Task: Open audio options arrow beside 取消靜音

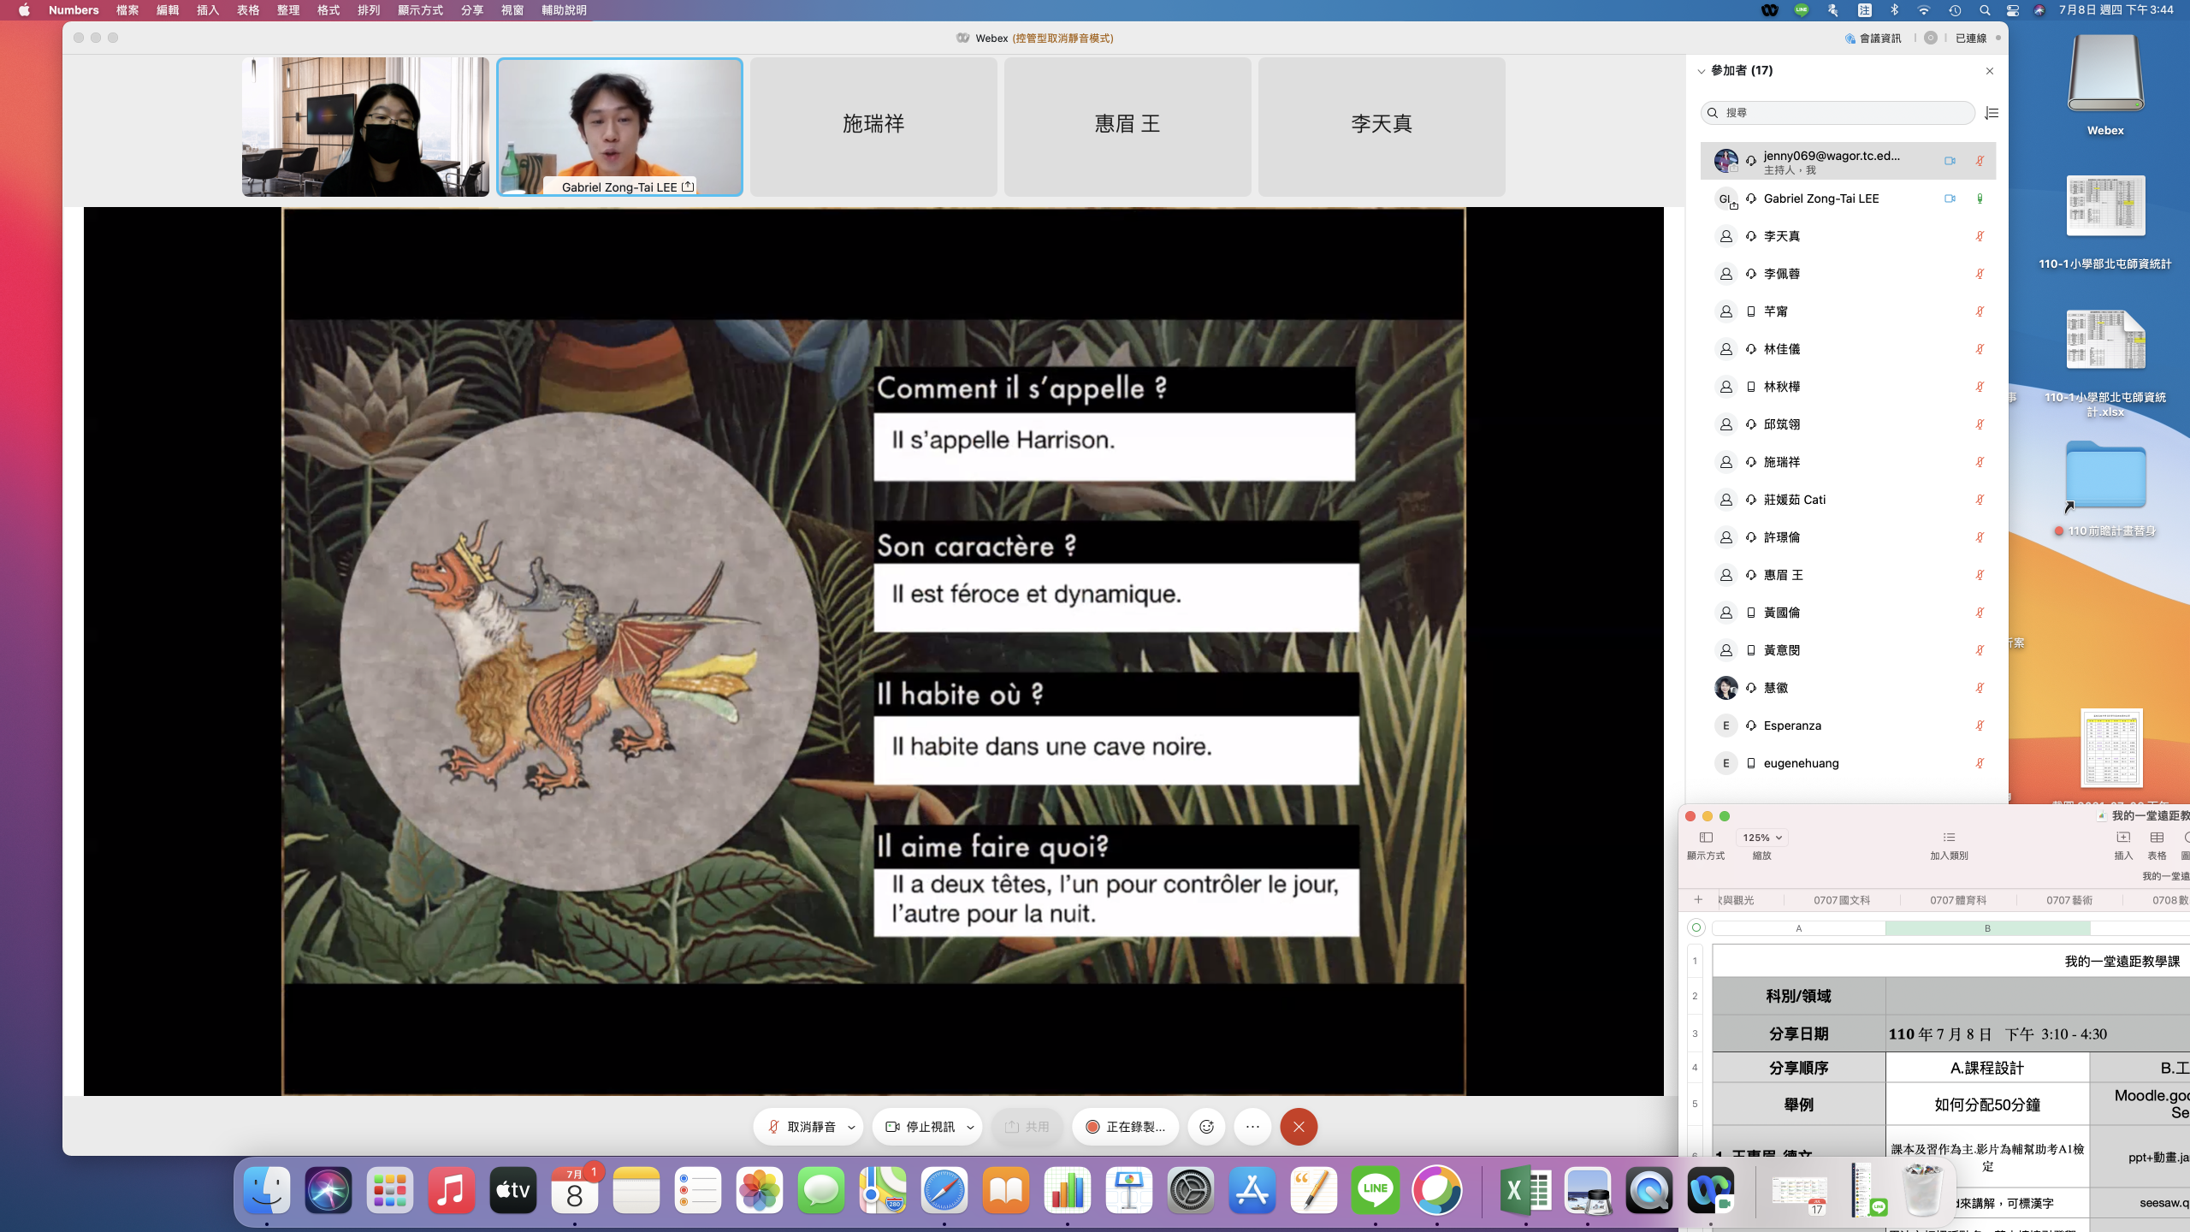Action: click(x=851, y=1127)
